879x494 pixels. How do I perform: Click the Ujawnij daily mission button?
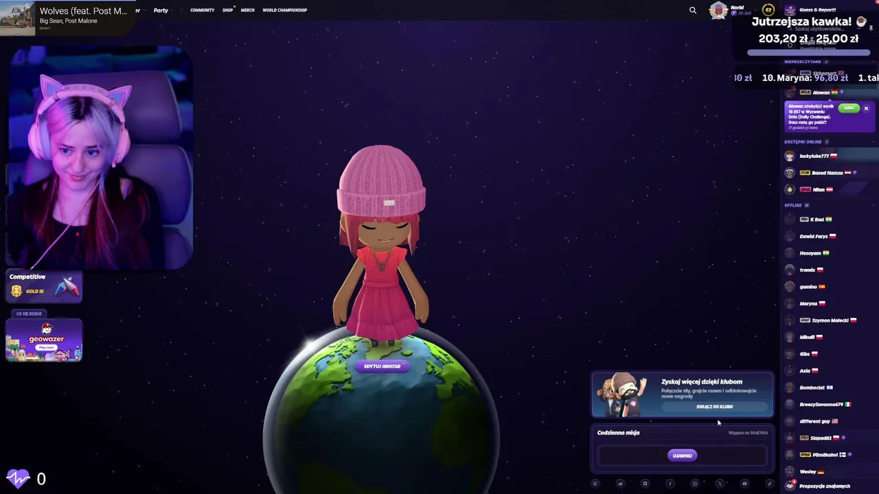pyautogui.click(x=682, y=456)
